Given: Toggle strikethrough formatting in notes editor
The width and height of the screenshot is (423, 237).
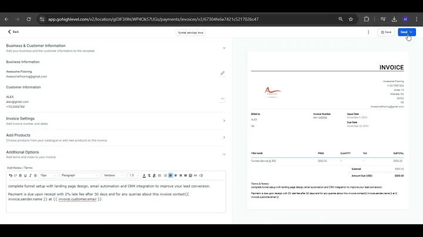Looking at the screenshot, I should click(x=35, y=175).
